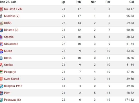Click the Omladinac club crest icon
139x103 pixels.
point(1,44)
